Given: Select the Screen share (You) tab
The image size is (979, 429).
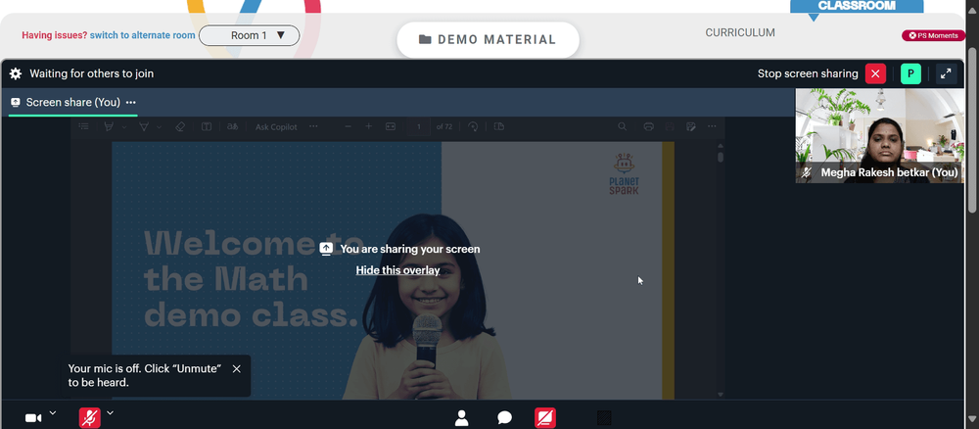Looking at the screenshot, I should click(73, 103).
